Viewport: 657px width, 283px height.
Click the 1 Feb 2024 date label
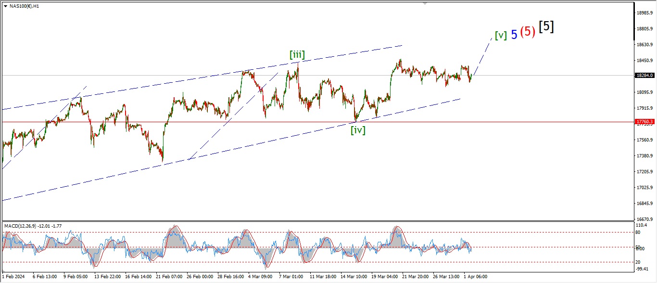pos(14,277)
